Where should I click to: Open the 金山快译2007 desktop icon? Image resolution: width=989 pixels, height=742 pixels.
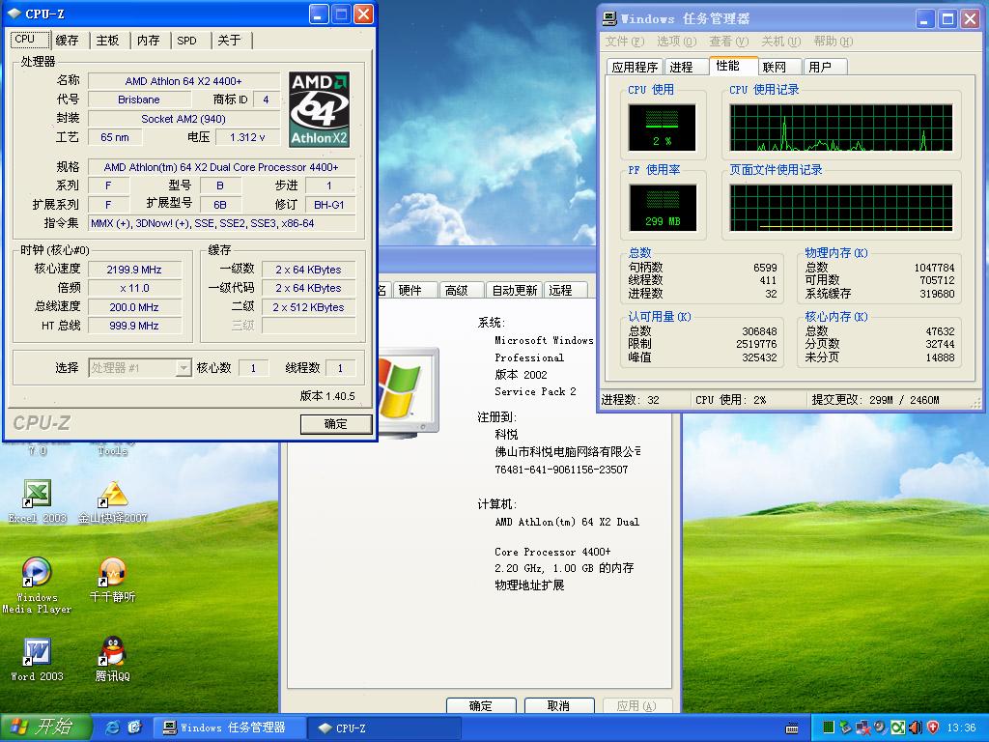[113, 495]
